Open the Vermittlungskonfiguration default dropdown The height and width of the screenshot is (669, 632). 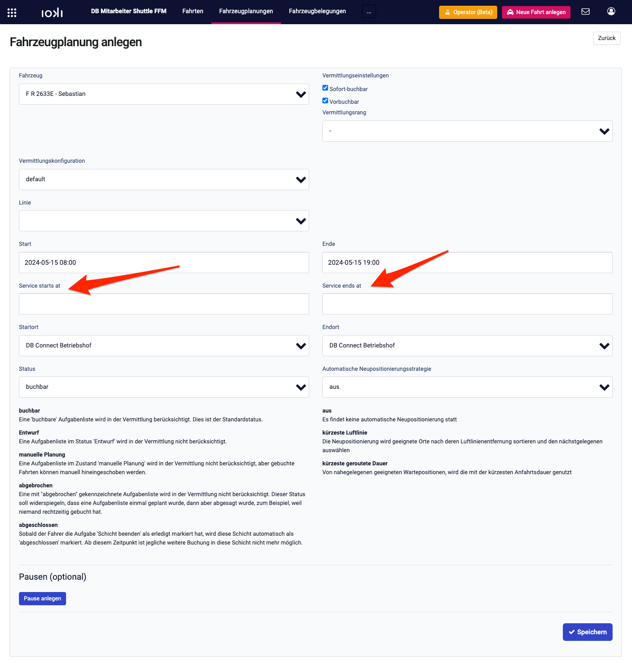(x=164, y=179)
